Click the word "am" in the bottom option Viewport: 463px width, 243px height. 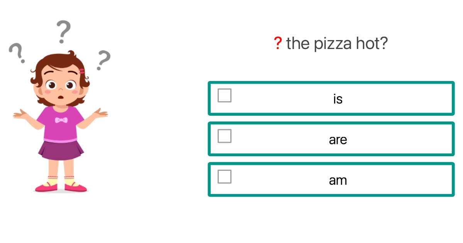tap(338, 180)
